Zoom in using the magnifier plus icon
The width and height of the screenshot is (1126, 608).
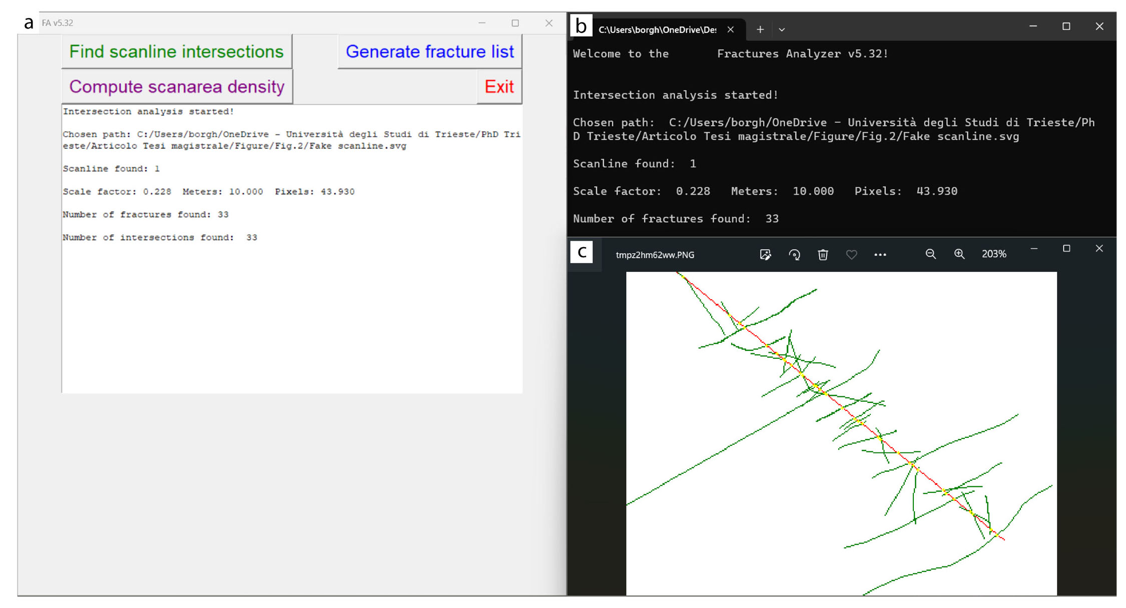[959, 254]
